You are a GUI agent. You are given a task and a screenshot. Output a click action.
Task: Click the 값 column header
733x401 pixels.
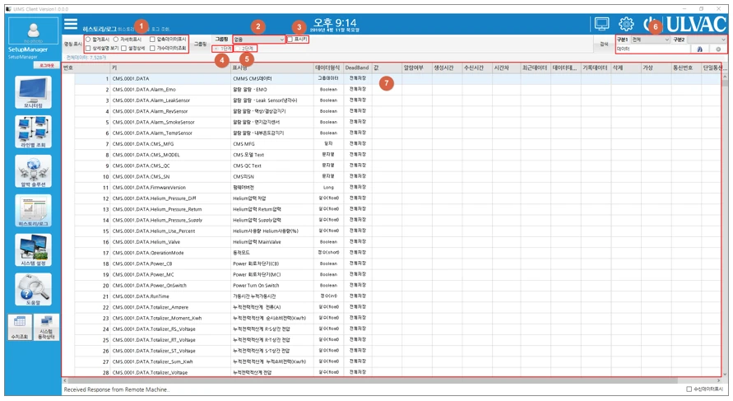click(387, 68)
